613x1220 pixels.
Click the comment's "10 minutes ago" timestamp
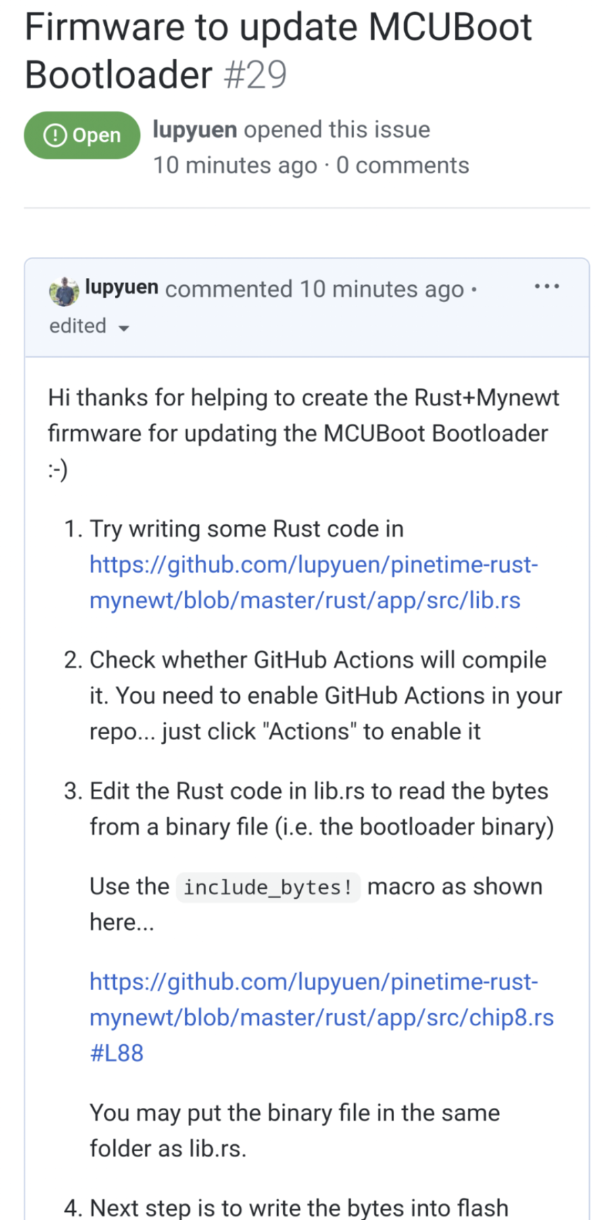(x=382, y=289)
